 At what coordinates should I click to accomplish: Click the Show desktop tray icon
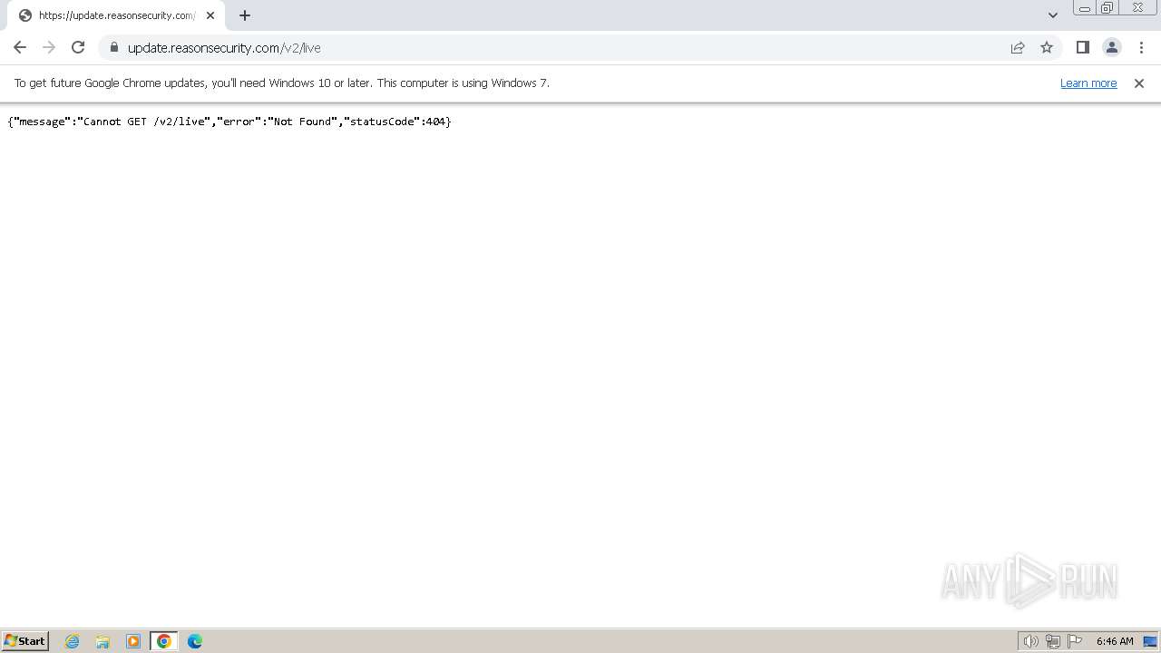pyautogui.click(x=1150, y=641)
